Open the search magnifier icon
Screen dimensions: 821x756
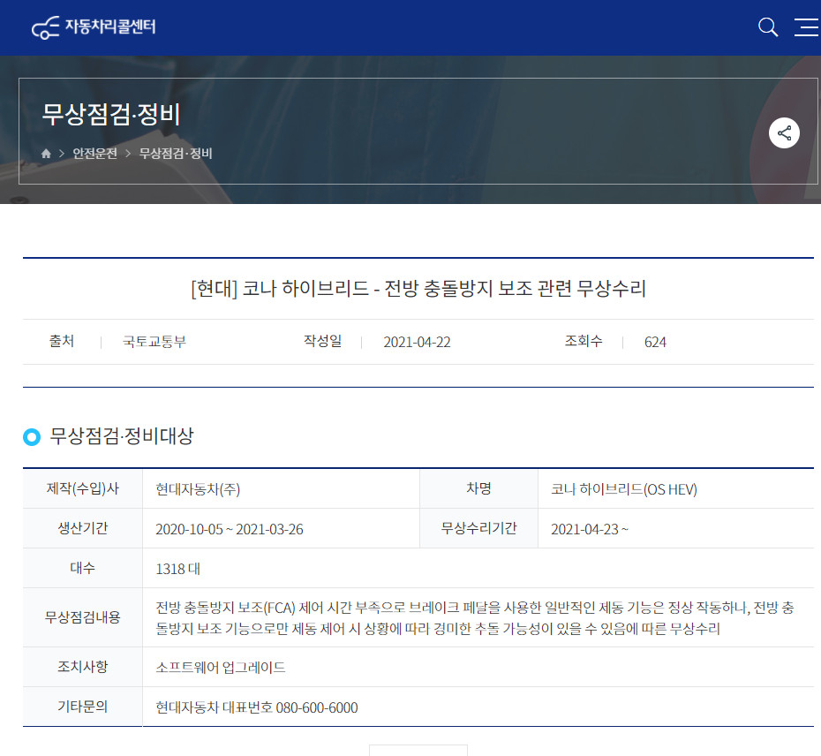click(x=768, y=27)
